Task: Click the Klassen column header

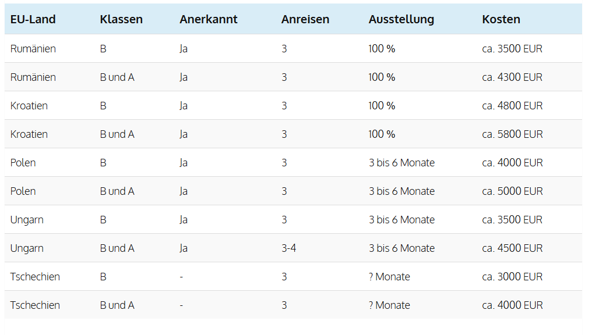Action: (x=121, y=19)
